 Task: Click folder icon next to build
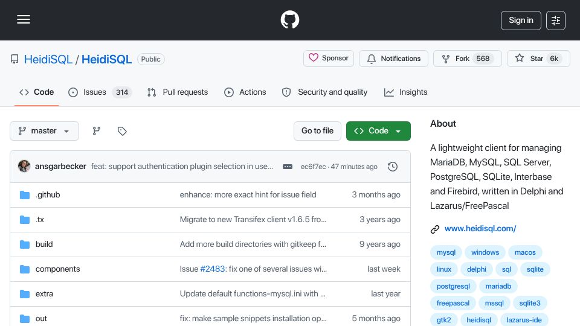pyautogui.click(x=25, y=245)
